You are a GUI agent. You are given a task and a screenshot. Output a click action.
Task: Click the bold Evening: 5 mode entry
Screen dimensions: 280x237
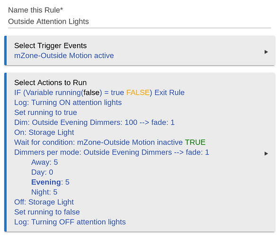(50, 182)
